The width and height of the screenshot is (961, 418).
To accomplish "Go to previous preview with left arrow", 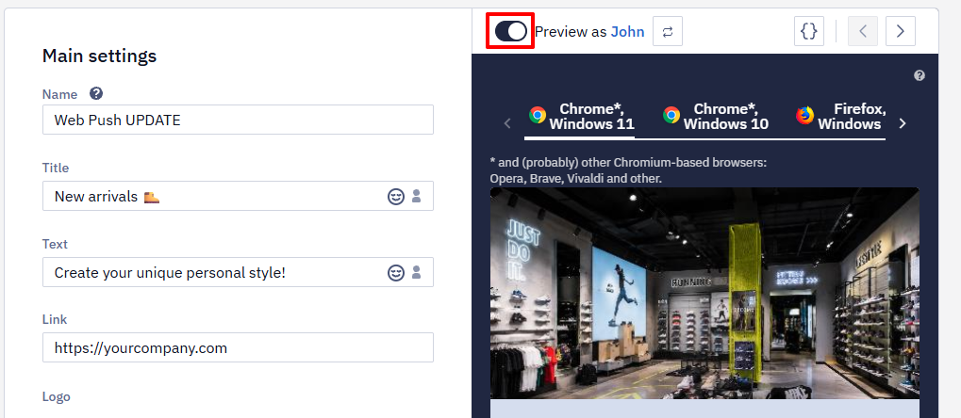I will click(x=863, y=31).
